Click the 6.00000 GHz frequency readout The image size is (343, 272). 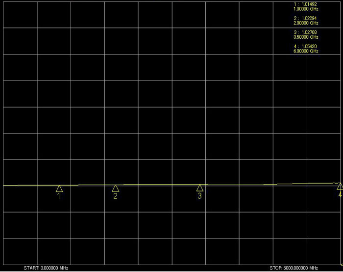click(x=306, y=51)
